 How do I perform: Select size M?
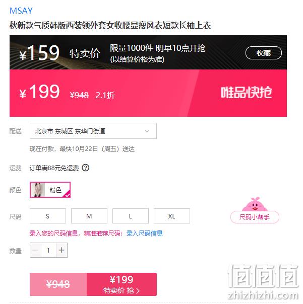tap(89, 216)
